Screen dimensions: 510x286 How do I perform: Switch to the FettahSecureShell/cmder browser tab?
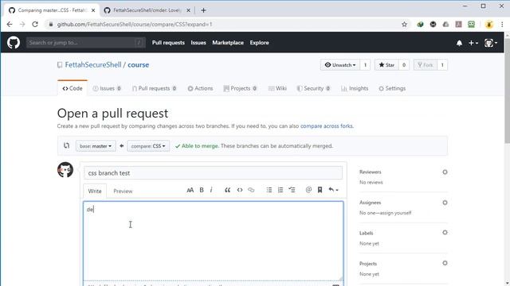point(147,10)
